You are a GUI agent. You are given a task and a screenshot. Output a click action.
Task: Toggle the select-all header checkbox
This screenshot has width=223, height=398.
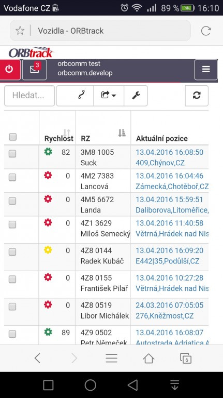coord(12,137)
